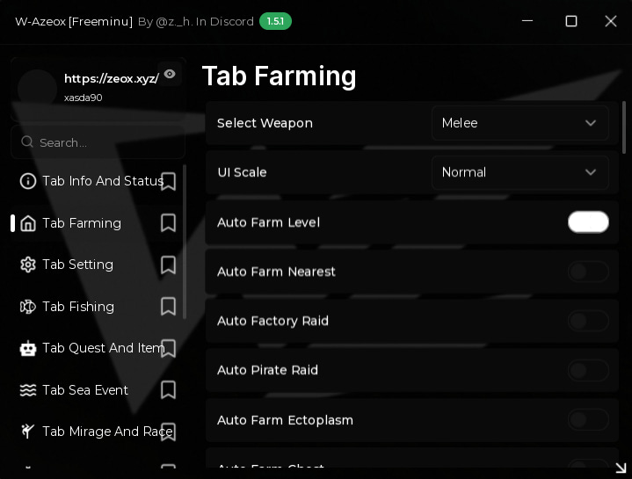
Task: Click the bookmark icon beside Tab Farming
Action: [x=168, y=222]
